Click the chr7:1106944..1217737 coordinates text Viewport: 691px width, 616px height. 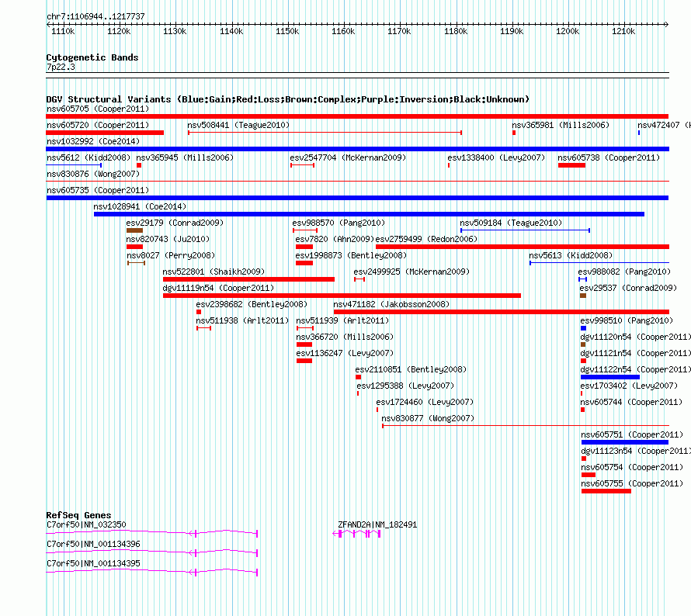[x=95, y=16]
